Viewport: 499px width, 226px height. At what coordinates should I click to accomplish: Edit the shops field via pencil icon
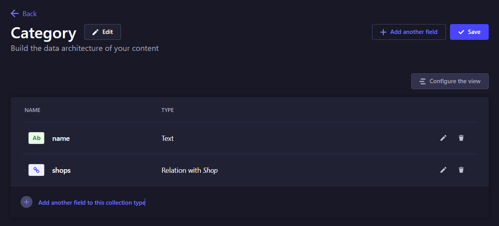pos(443,170)
